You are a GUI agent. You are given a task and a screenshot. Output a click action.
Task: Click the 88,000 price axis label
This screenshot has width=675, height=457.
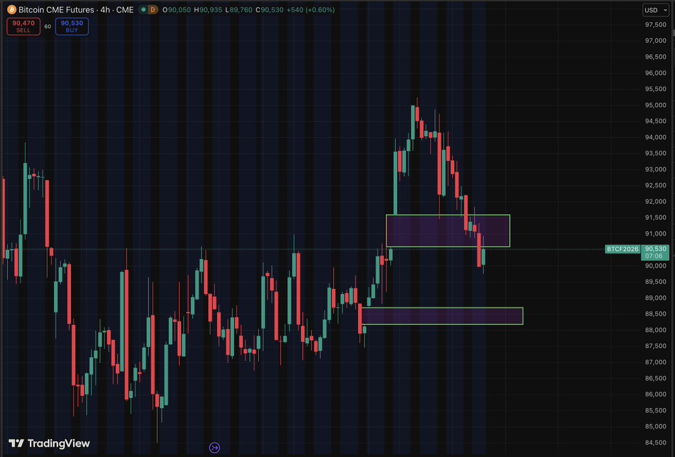click(x=656, y=330)
